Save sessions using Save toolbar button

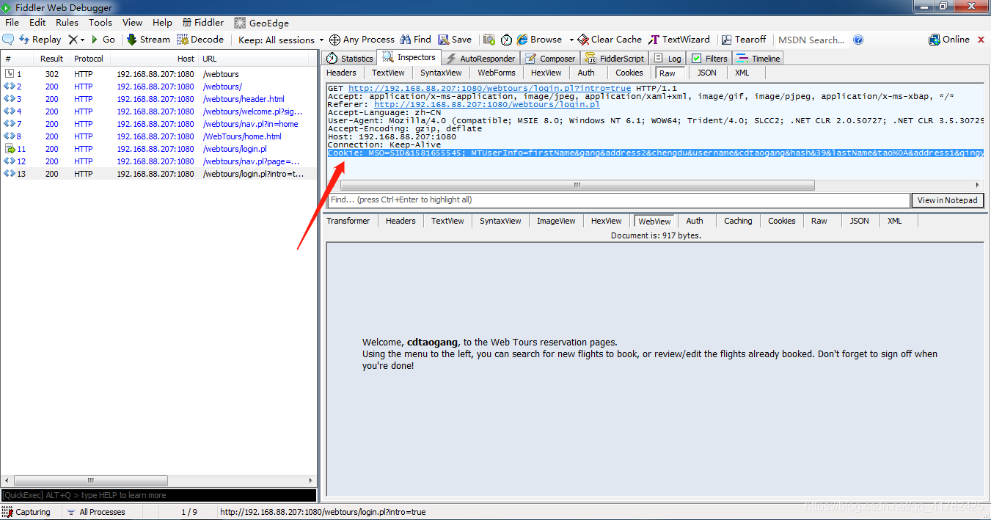pos(455,40)
